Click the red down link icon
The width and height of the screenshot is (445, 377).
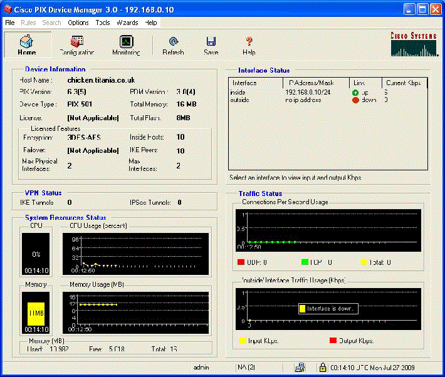(355, 100)
